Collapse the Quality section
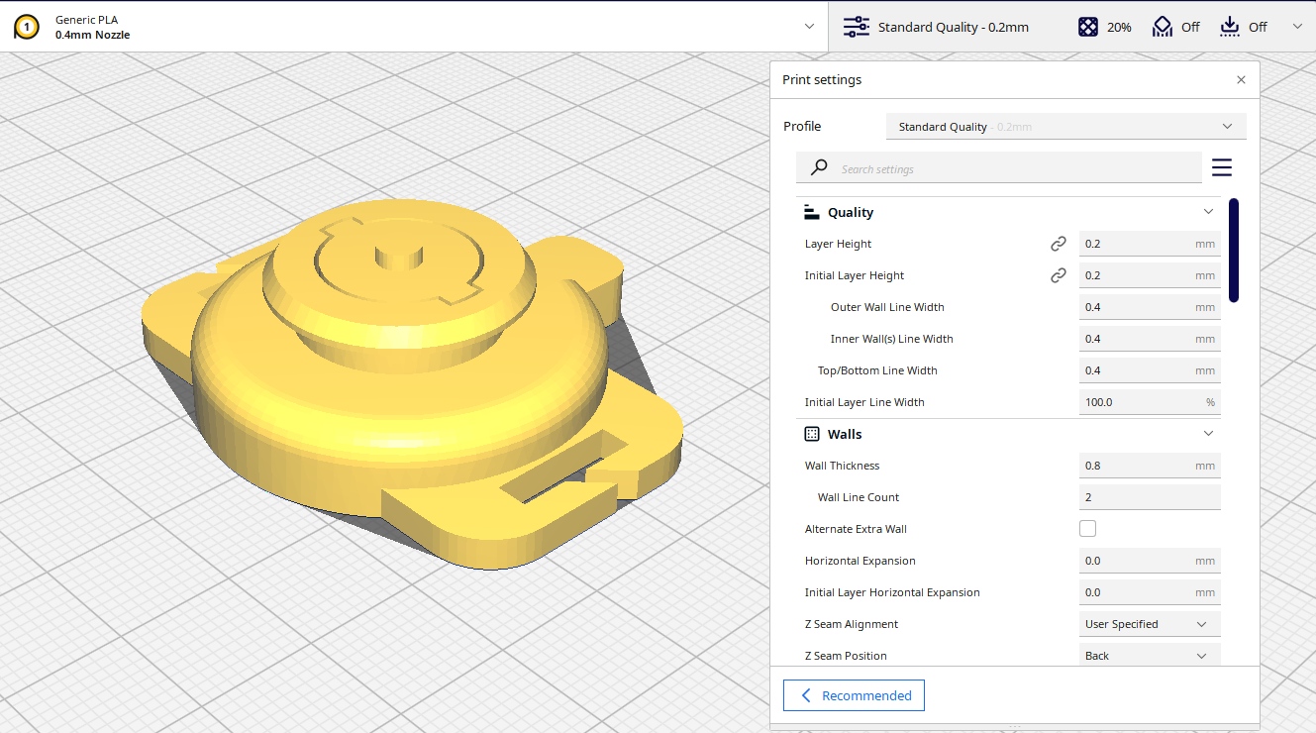This screenshot has width=1316, height=733. pos(1208,212)
